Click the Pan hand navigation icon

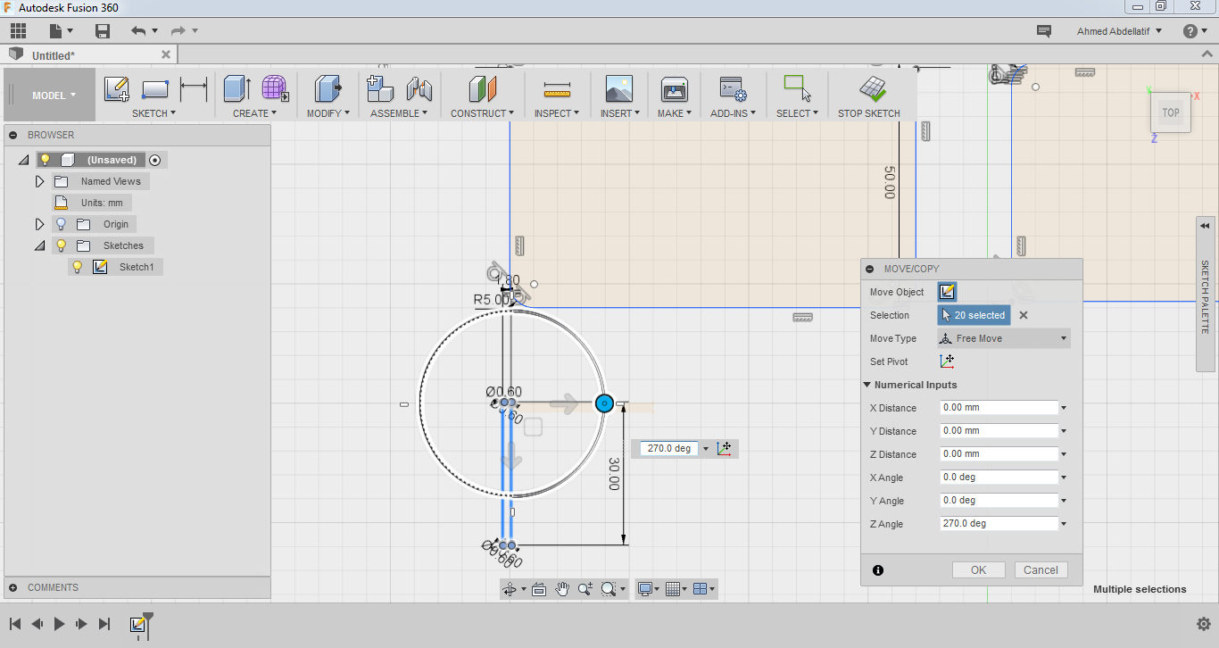pos(562,589)
